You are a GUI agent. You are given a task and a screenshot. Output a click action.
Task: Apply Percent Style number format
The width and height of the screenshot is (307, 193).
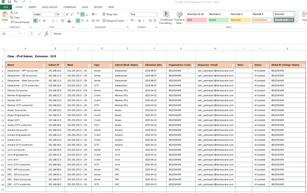[139, 21]
